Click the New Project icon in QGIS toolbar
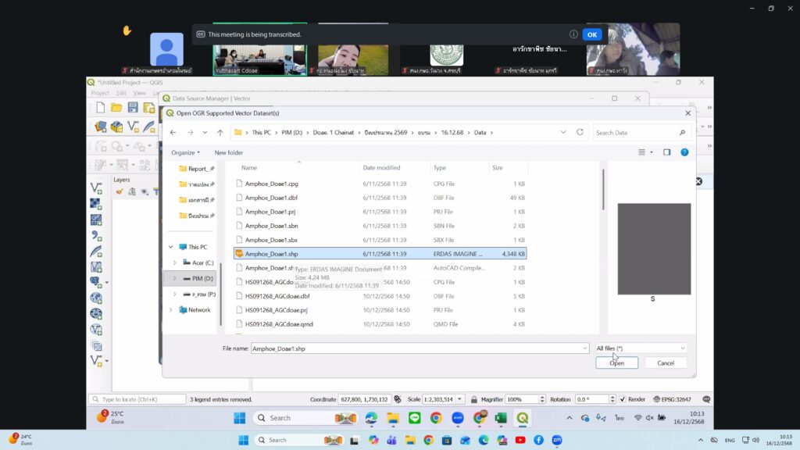This screenshot has height=450, width=800. click(100, 107)
